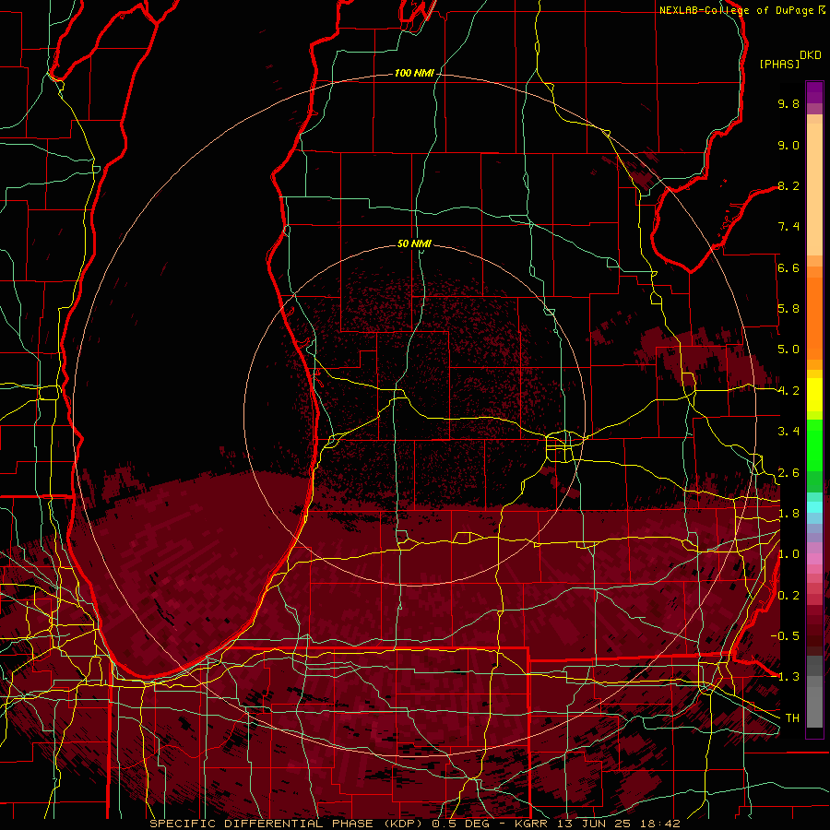Image resolution: width=830 pixels, height=830 pixels.
Task: Click the 0.2 legend value
Action: 788,596
